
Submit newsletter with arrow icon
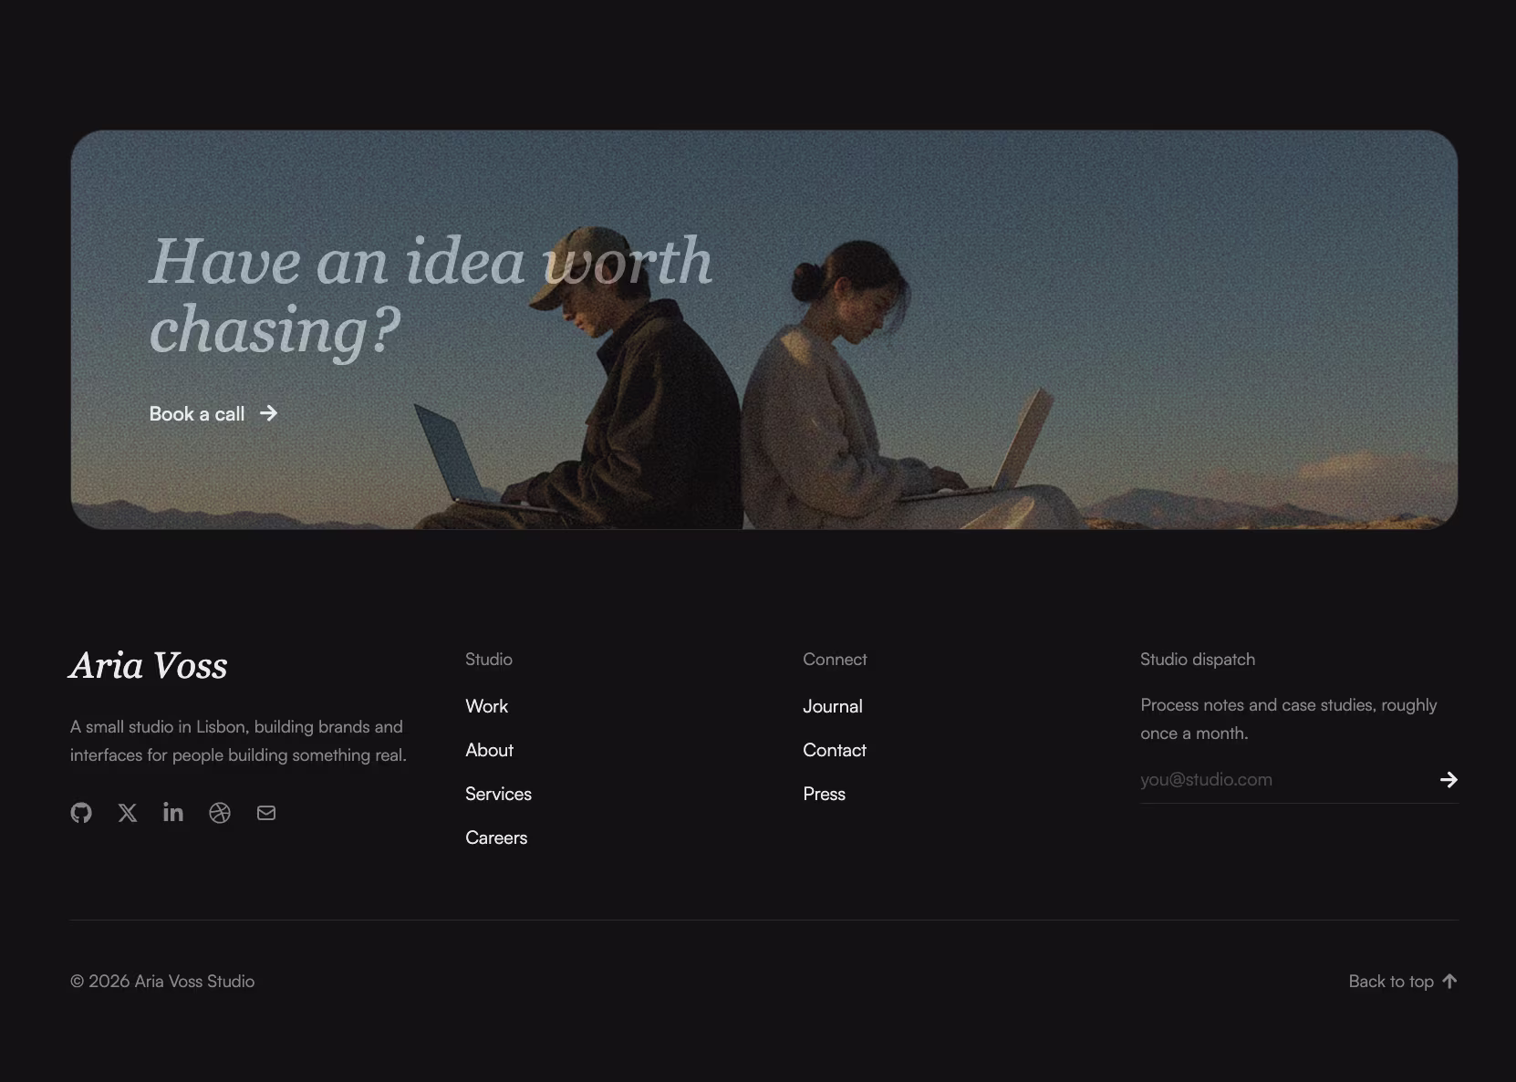click(x=1449, y=779)
